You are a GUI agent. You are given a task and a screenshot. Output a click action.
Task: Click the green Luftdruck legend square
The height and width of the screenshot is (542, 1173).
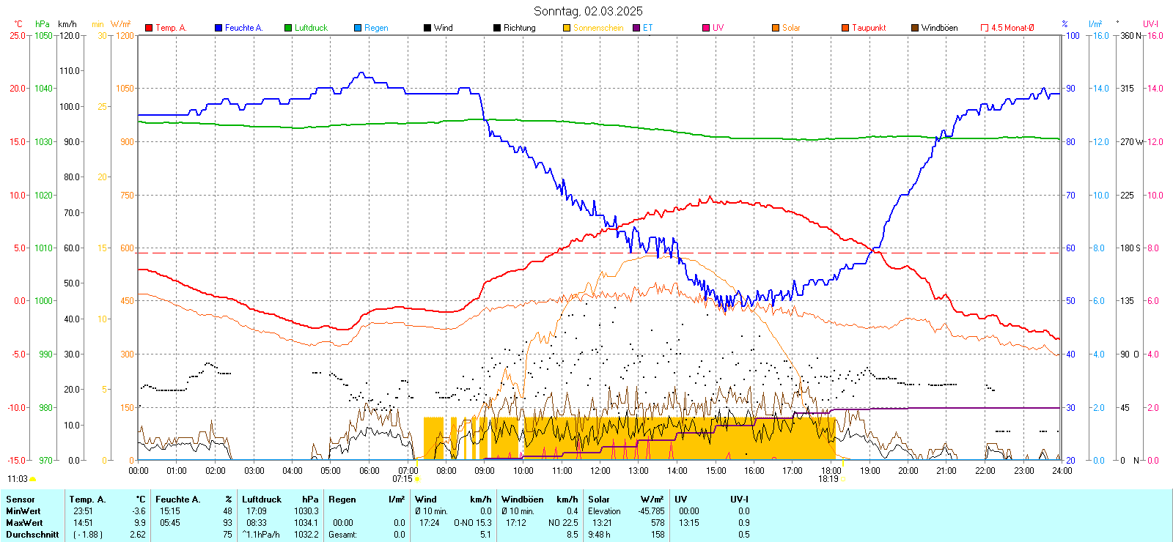(x=288, y=28)
